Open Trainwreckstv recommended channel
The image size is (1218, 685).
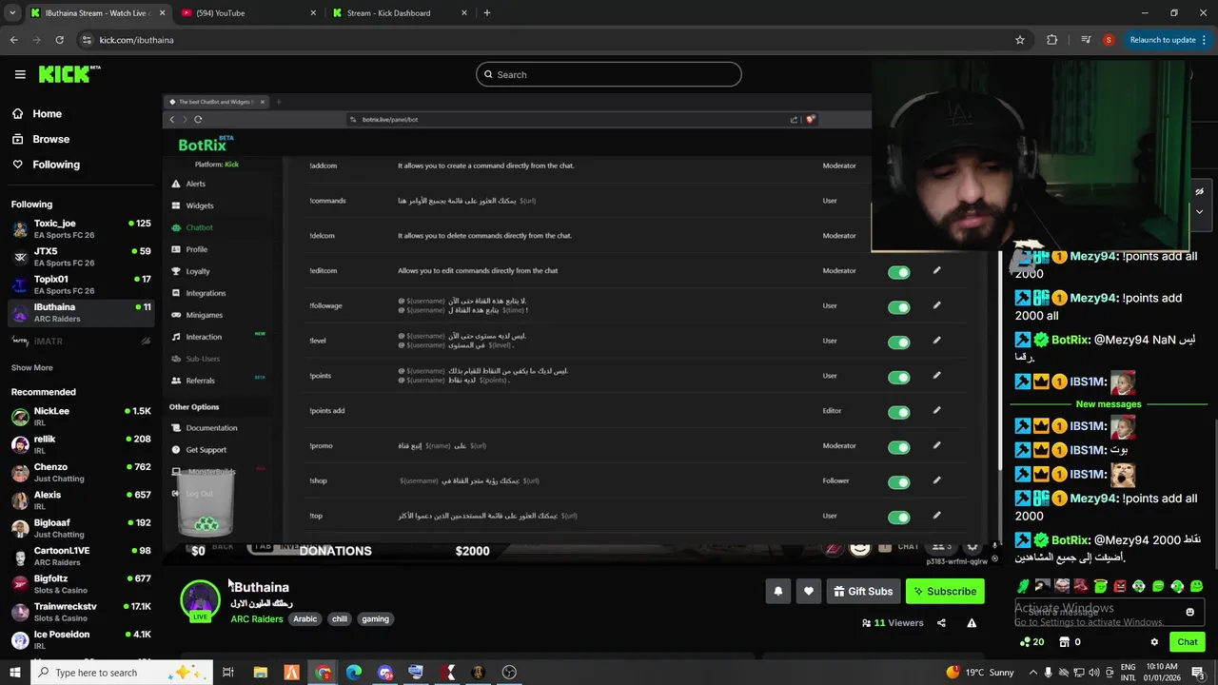click(81, 612)
